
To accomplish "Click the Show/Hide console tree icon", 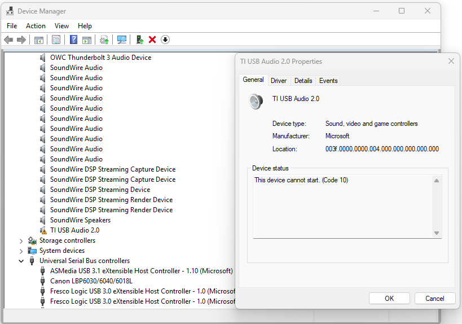I will (x=38, y=40).
